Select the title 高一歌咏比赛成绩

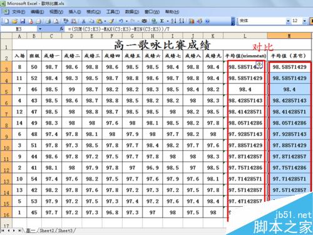click(x=162, y=44)
